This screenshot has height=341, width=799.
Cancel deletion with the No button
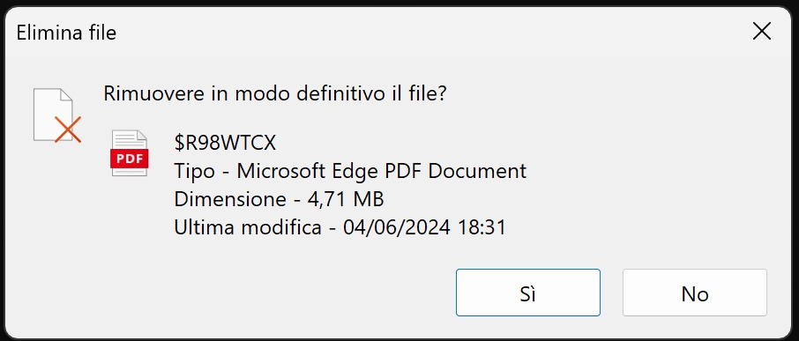695,293
